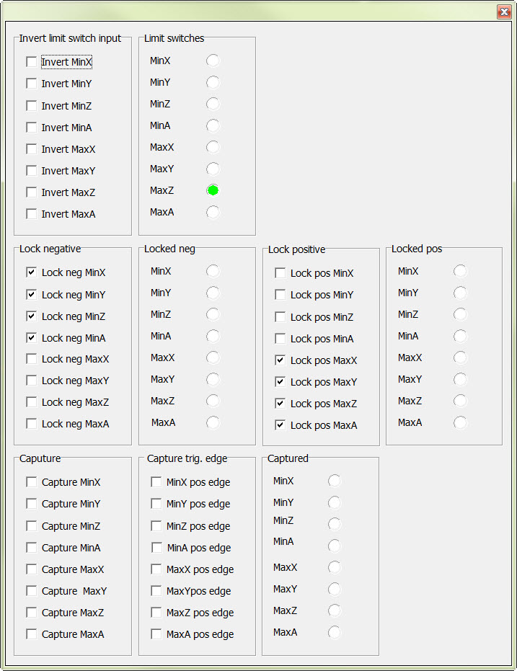This screenshot has width=517, height=671.
Task: Check the Invert MaxZ option
Action: click(32, 192)
